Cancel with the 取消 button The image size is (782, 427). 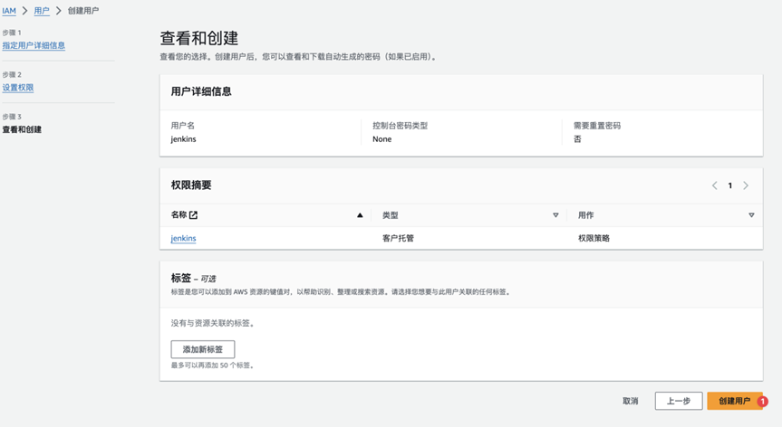point(631,401)
